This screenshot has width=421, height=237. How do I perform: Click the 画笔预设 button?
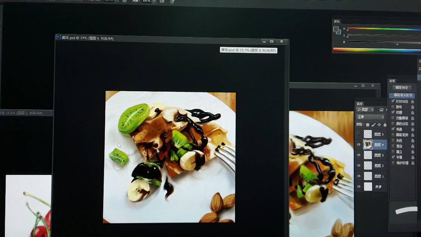click(x=401, y=87)
